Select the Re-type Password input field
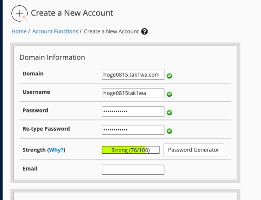Viewport: 261px width, 200px height. pyautogui.click(x=133, y=130)
